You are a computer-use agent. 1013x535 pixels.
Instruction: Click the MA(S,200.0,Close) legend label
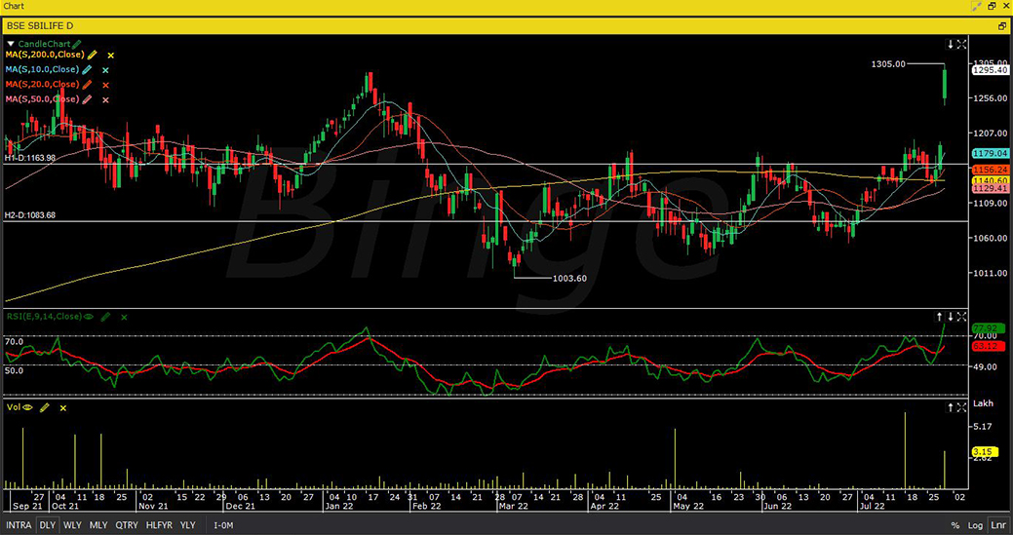pos(45,56)
